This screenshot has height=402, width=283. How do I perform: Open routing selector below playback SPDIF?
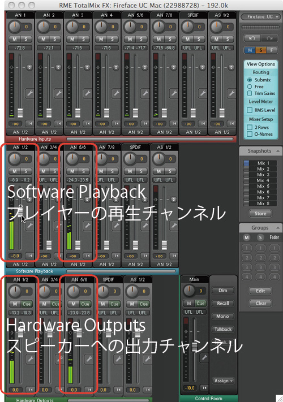[135, 265]
